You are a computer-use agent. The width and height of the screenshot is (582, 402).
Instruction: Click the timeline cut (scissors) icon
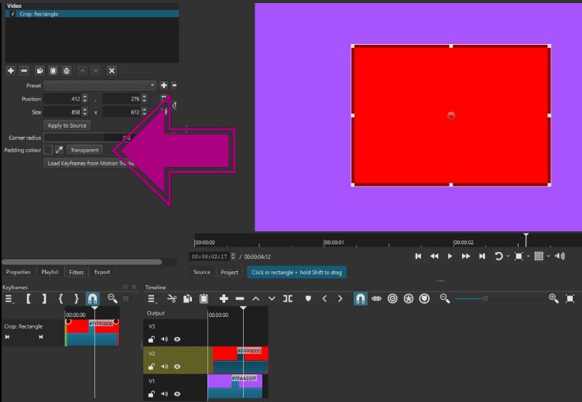pos(171,298)
